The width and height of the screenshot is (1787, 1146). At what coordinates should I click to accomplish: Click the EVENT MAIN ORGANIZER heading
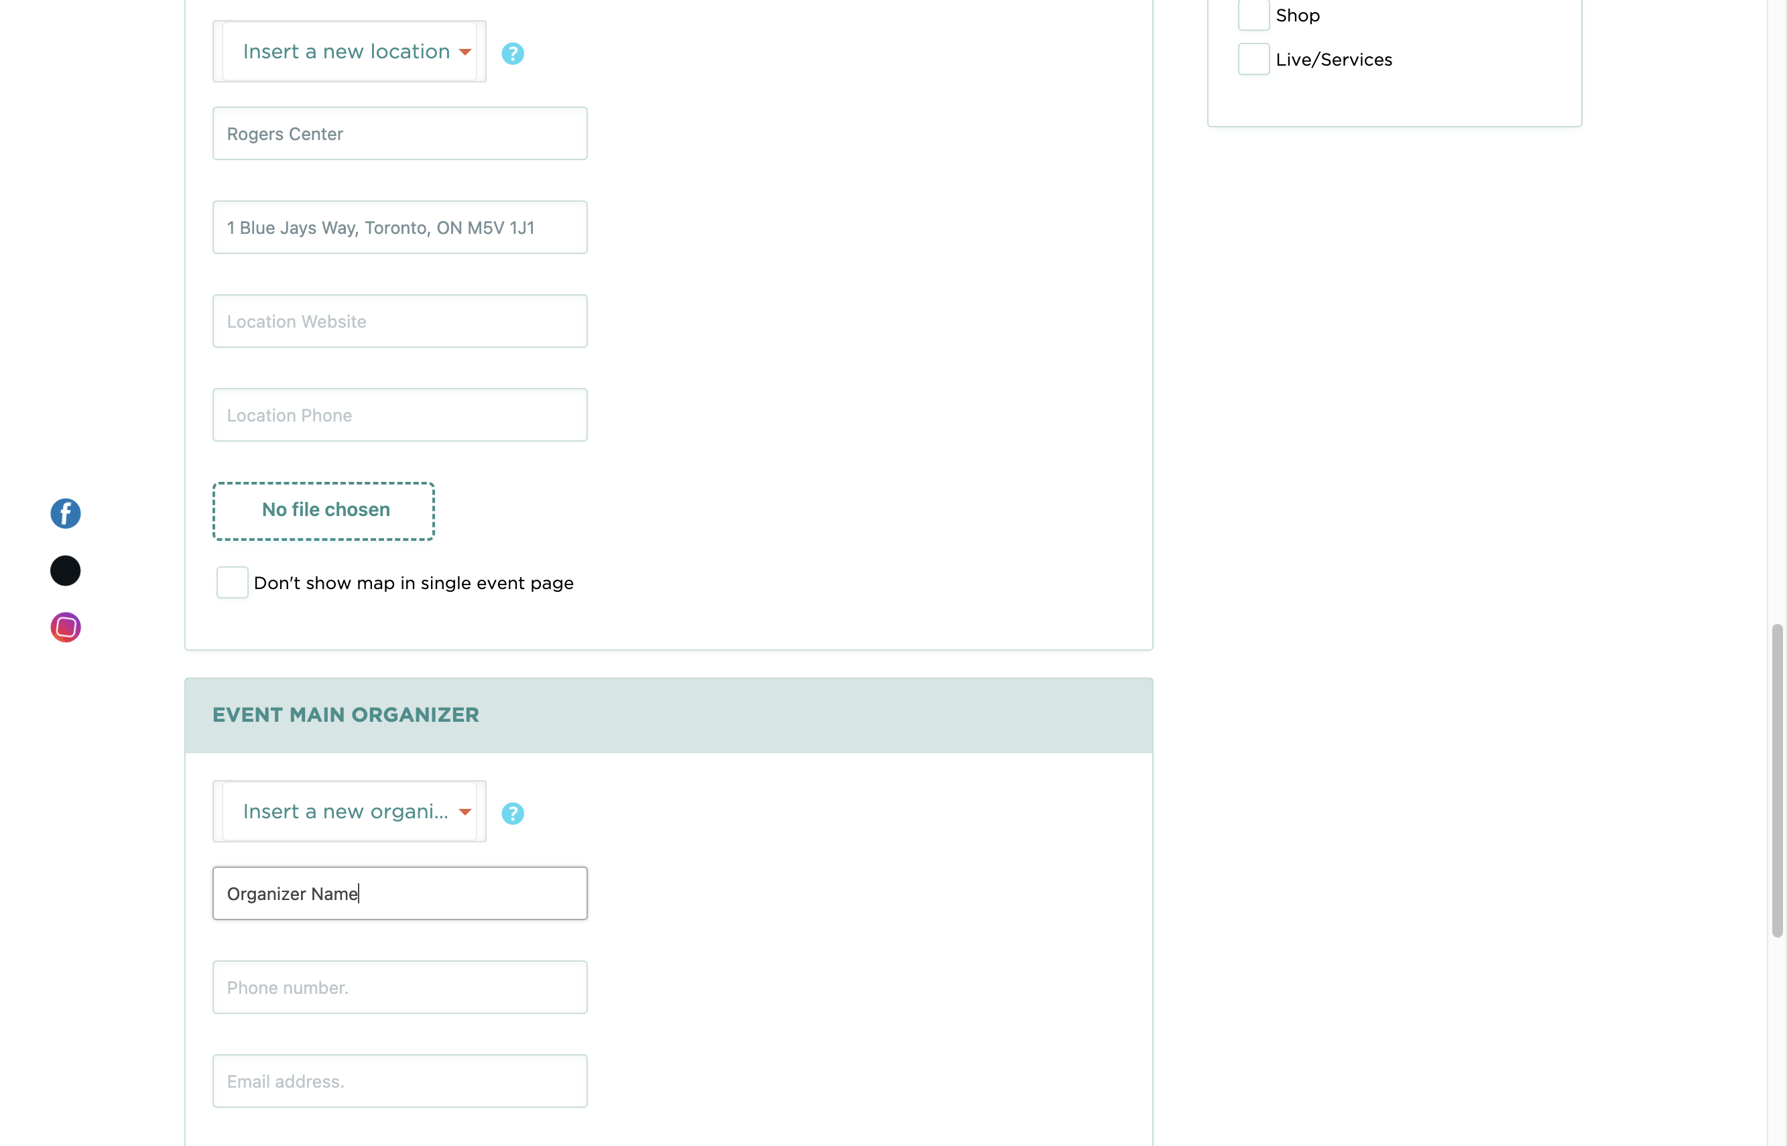pos(345,715)
